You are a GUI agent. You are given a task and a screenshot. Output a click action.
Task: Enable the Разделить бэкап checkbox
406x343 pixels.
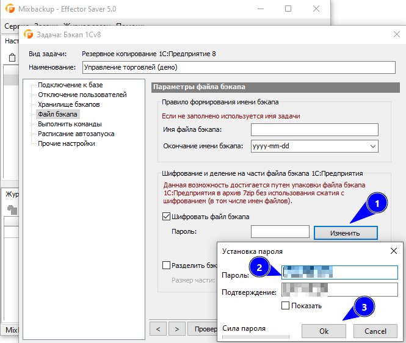[166, 265]
